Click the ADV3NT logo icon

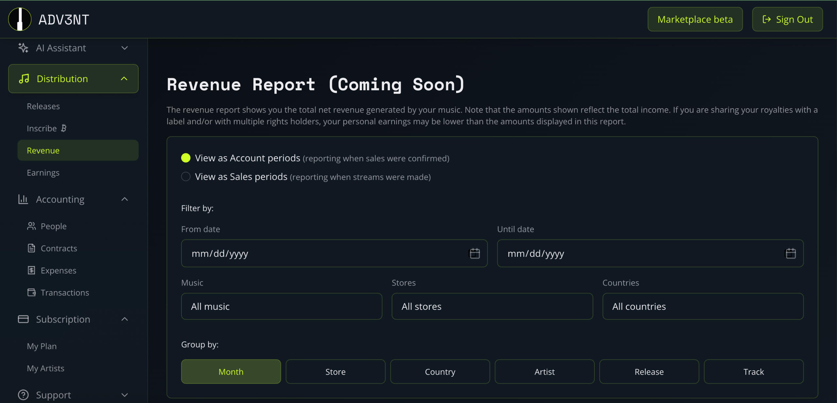[20, 19]
